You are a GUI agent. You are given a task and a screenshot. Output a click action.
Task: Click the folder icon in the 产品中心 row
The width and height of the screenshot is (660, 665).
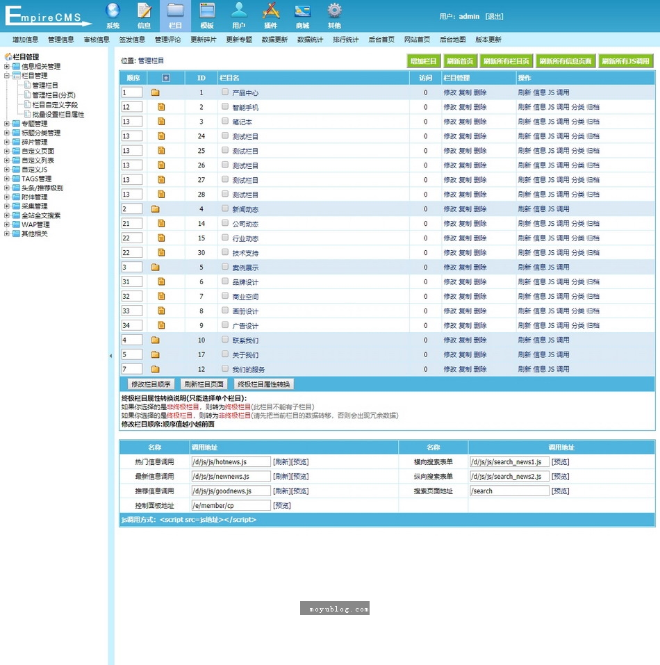[155, 92]
